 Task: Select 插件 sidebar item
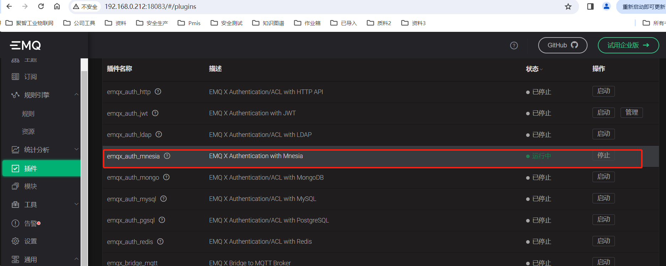point(42,168)
